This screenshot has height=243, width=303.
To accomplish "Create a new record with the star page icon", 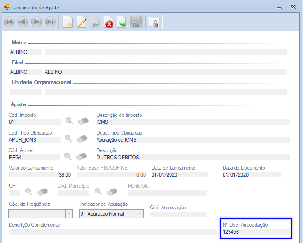I will (x=68, y=22).
